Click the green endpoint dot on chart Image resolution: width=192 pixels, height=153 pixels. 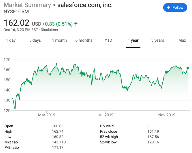pos(188,68)
